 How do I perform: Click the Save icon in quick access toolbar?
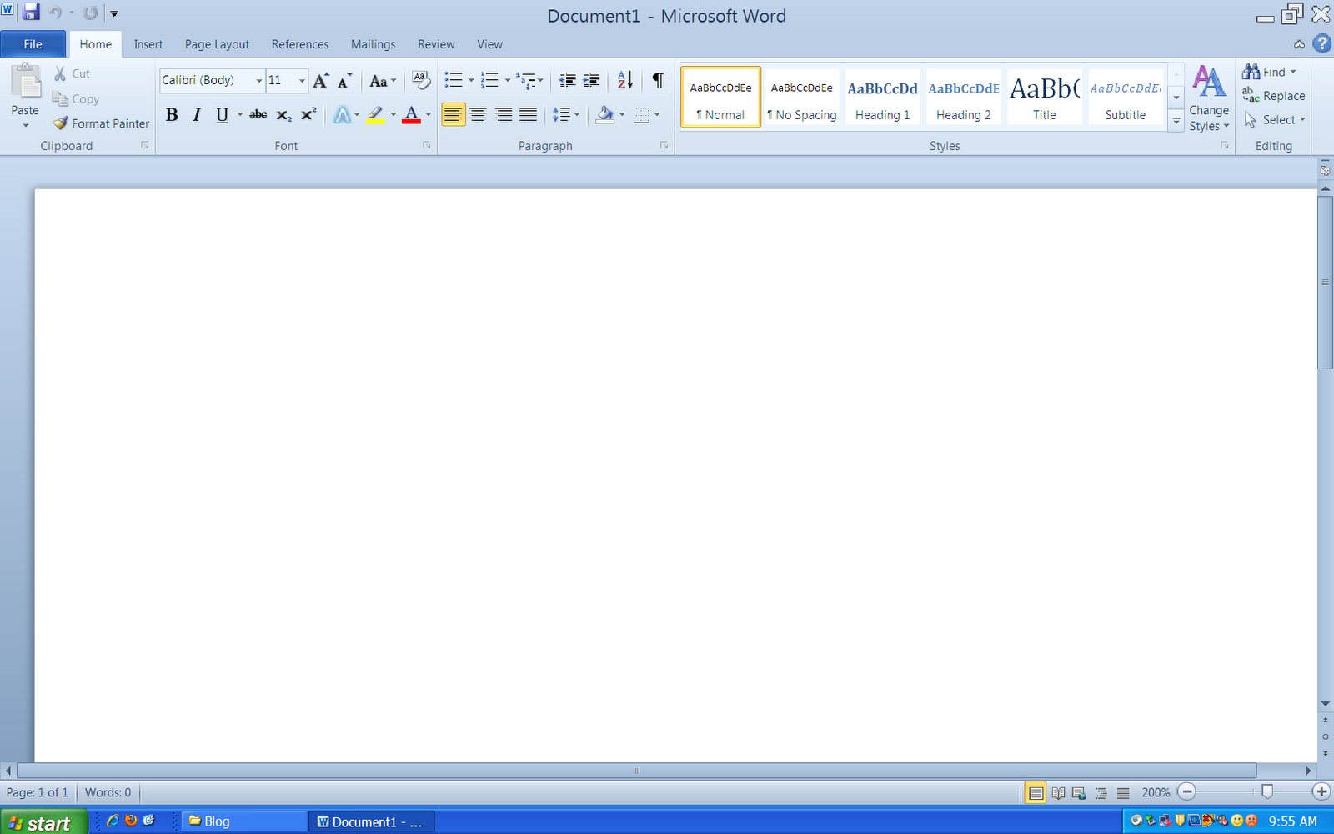31,13
